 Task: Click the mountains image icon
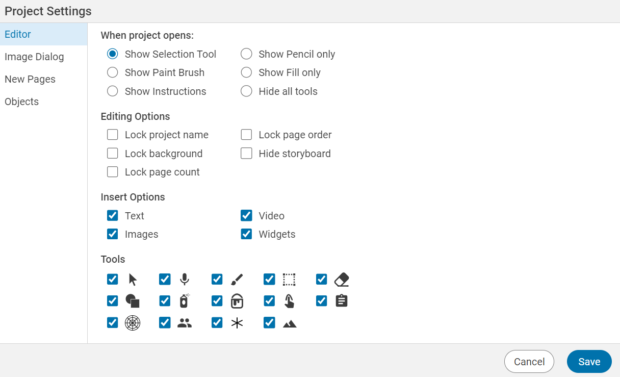[x=289, y=323]
